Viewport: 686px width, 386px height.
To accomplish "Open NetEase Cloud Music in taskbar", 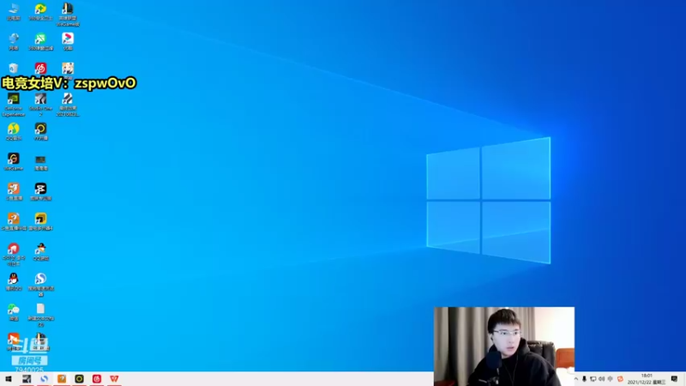I will 97,379.
